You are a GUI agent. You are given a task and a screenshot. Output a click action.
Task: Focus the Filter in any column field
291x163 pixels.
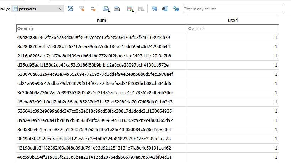click(233, 9)
